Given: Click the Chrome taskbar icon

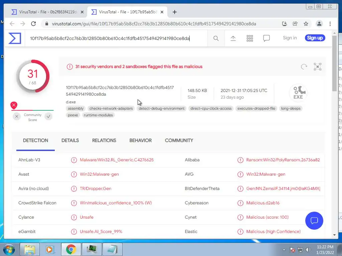Looking at the screenshot, I should [x=71, y=249].
